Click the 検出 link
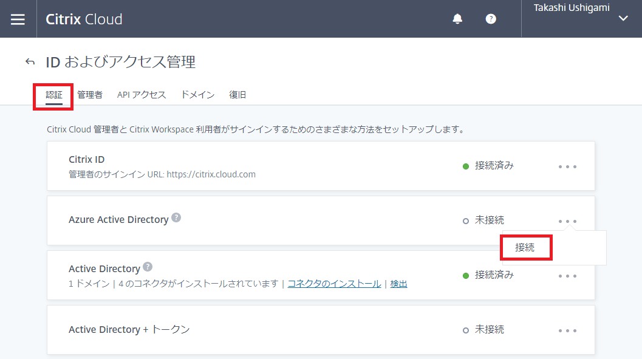The height and width of the screenshot is (359, 642). tap(398, 284)
